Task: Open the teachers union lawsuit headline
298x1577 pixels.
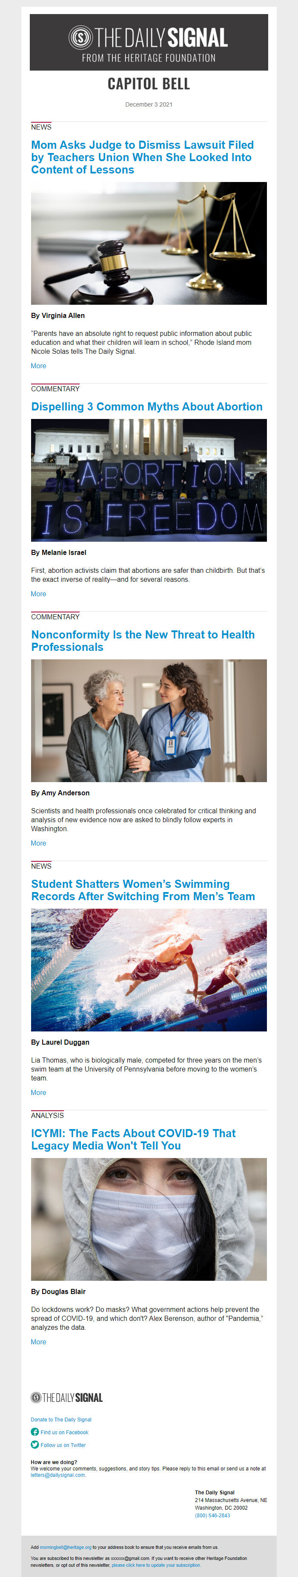Action: point(143,157)
